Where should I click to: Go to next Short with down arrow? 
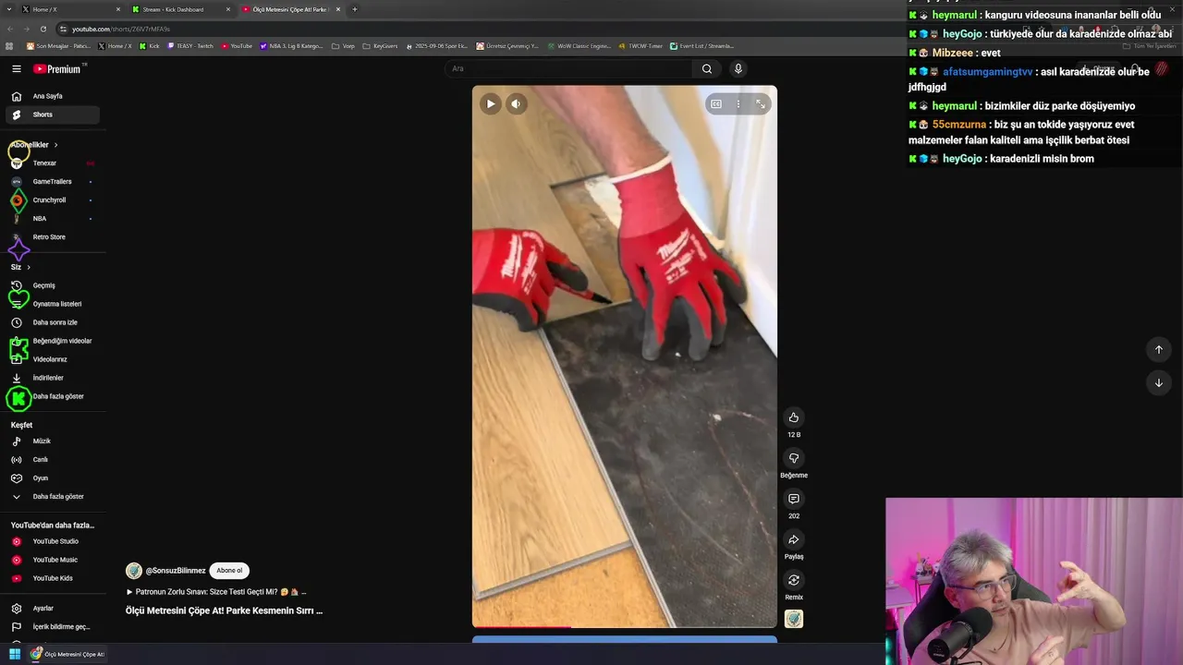pos(1158,382)
